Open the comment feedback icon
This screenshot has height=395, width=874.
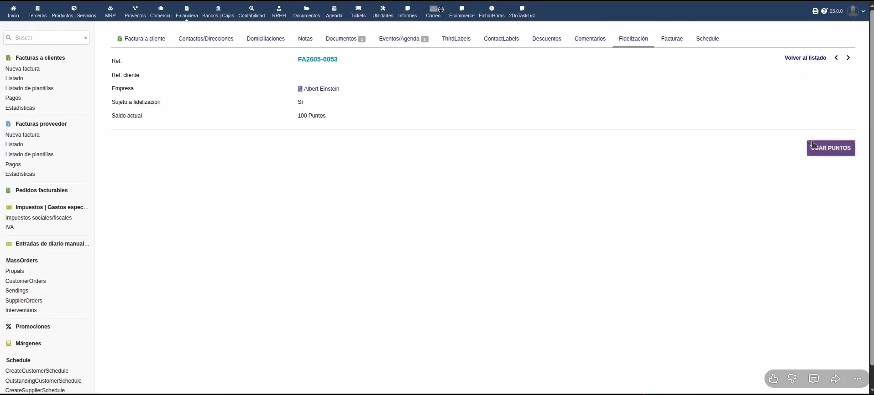814,379
